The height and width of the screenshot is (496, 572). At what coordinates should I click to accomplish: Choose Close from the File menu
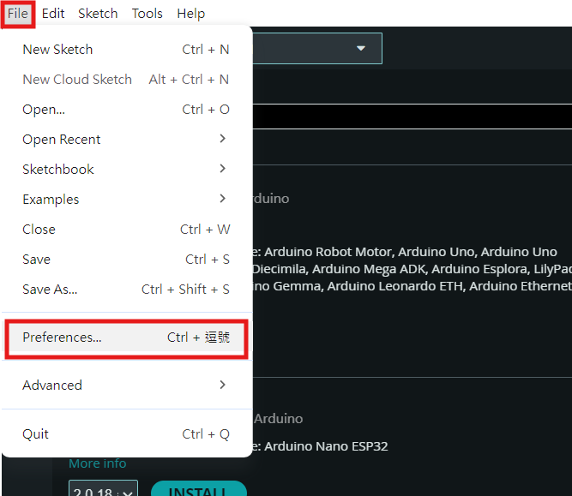126,230
